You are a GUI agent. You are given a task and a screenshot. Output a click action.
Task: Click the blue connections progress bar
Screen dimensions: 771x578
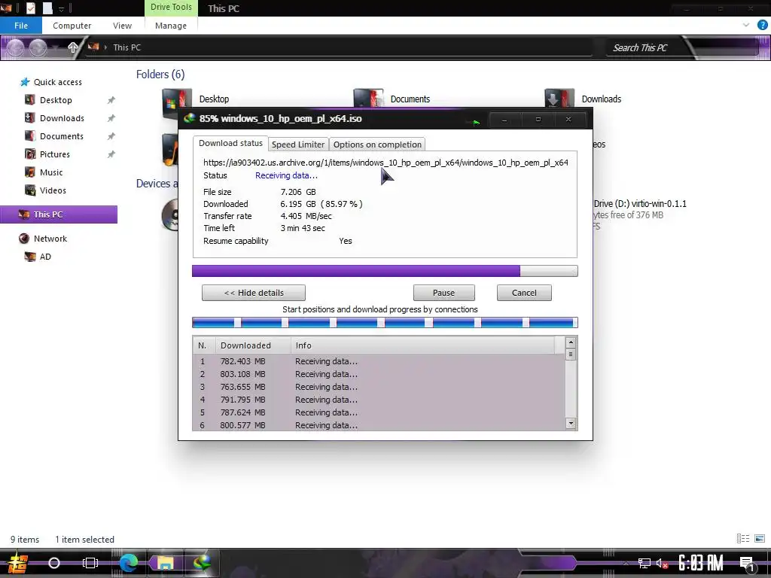point(385,323)
